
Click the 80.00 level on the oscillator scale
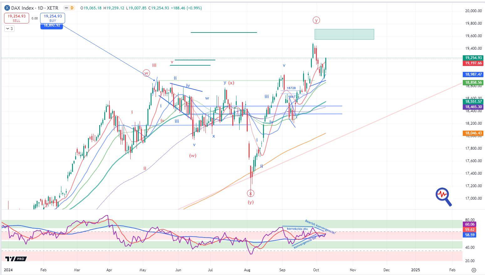coord(470,220)
